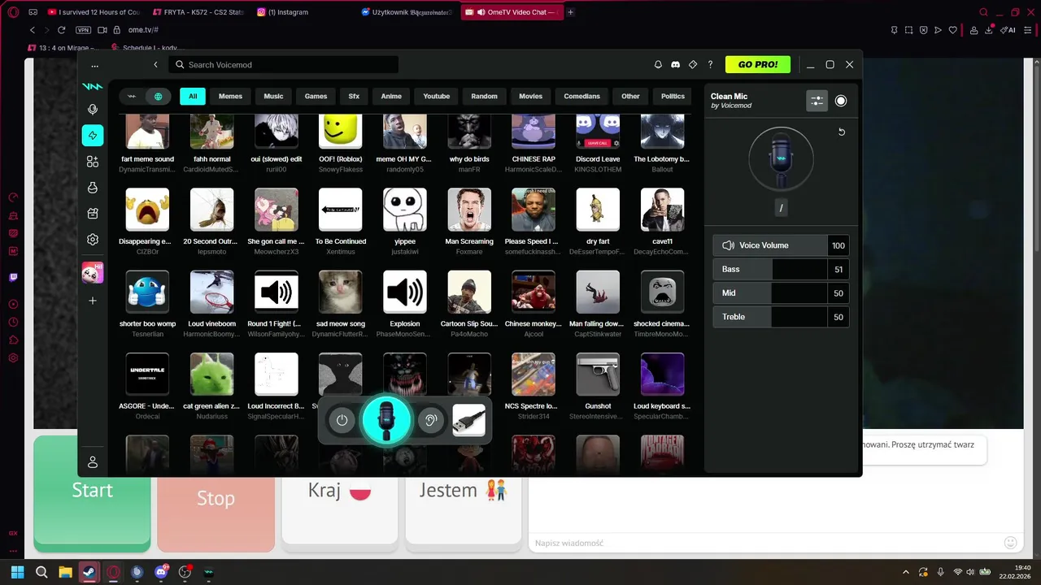This screenshot has height=585, width=1041.
Task: Play the Man Screaming sound
Action: pyautogui.click(x=469, y=210)
